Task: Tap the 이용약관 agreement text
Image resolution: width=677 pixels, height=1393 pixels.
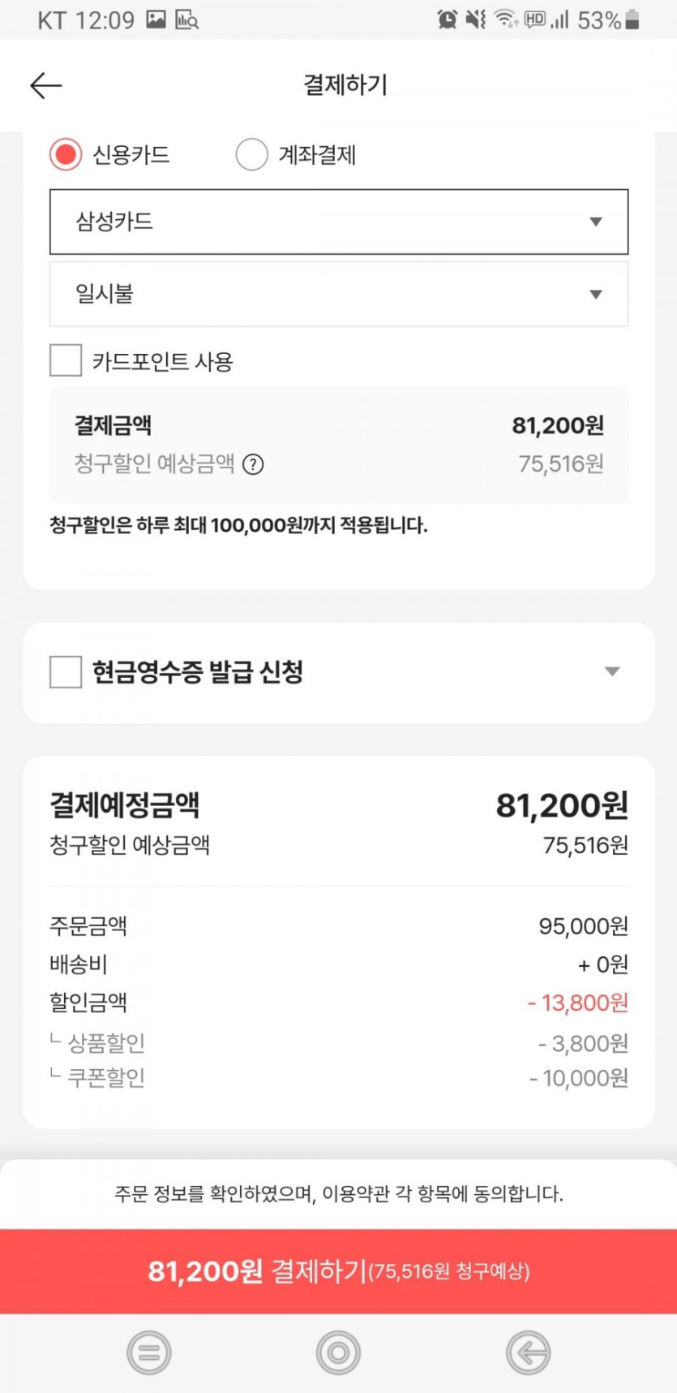Action: (x=339, y=1194)
